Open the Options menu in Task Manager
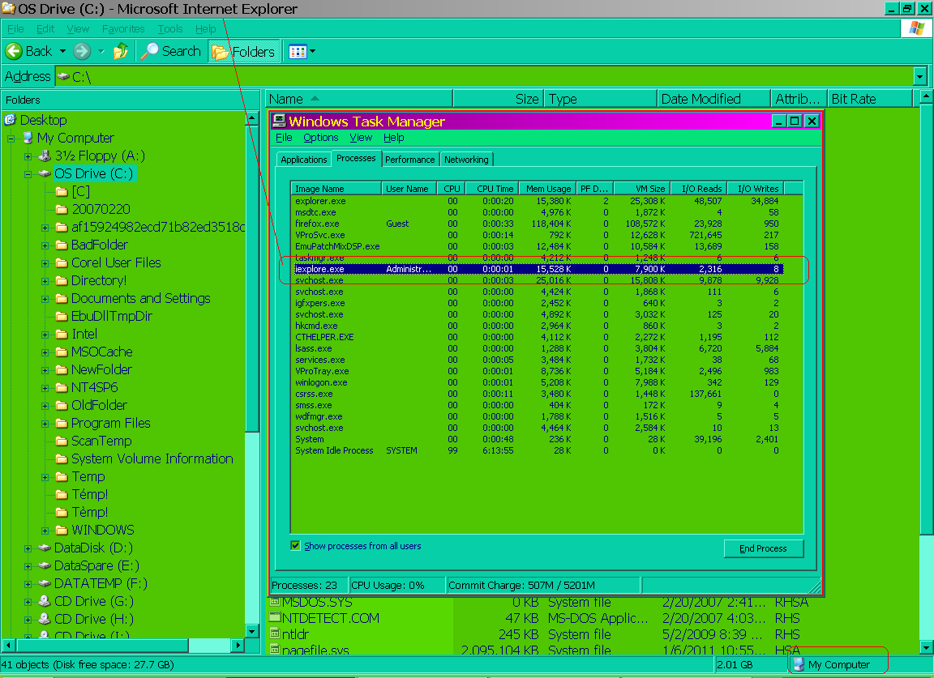 [320, 138]
